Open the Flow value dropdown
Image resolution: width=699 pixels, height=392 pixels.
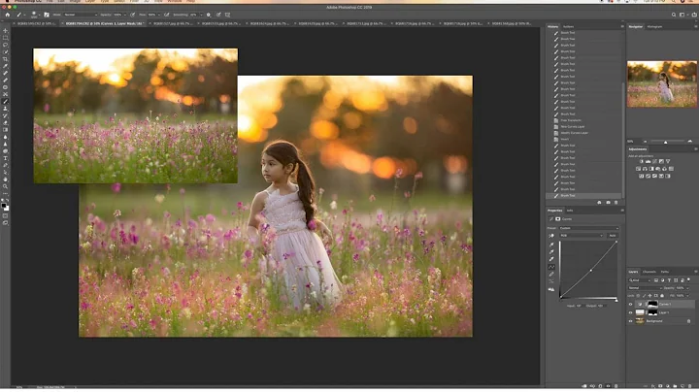pos(158,15)
